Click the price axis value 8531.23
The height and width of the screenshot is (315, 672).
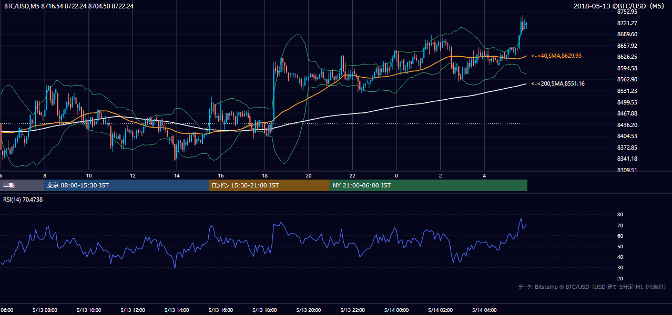(627, 91)
